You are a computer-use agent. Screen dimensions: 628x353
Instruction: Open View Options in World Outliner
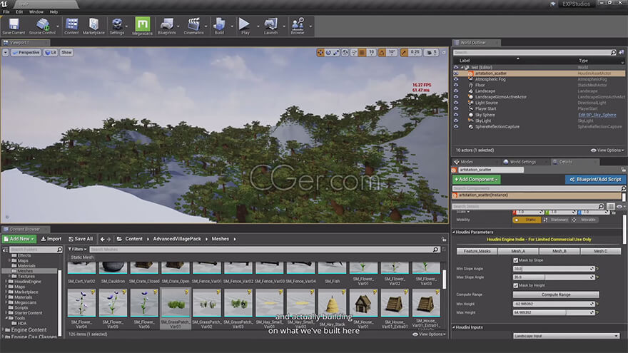[x=607, y=150]
